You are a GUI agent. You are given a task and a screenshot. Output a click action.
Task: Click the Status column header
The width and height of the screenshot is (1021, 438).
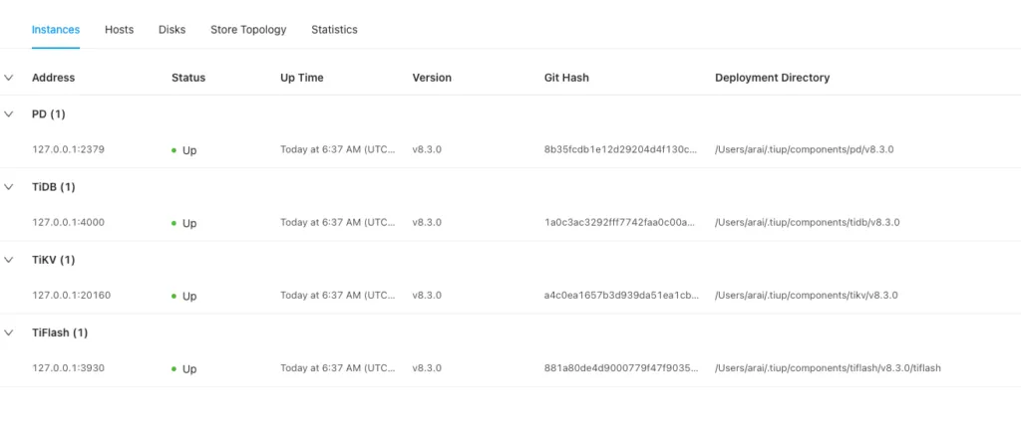point(188,78)
